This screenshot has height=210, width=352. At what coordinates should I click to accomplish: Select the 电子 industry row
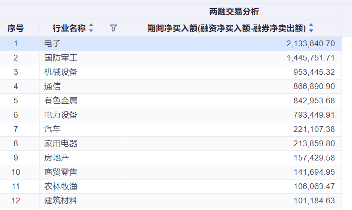[x=171, y=43]
